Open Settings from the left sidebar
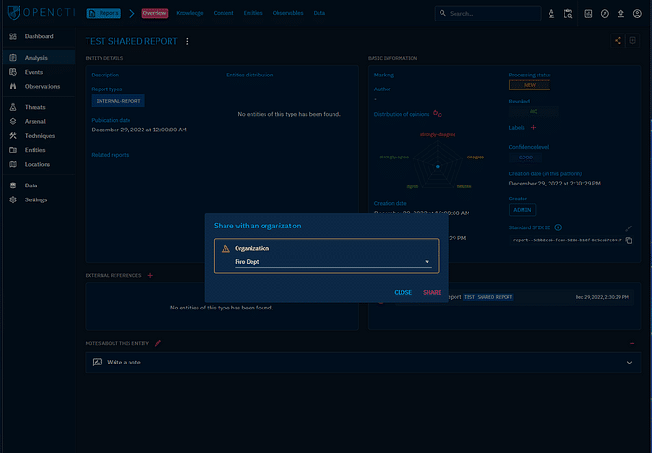The image size is (652, 453). pyautogui.click(x=36, y=199)
